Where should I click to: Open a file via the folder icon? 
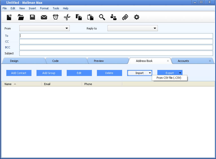click(21, 17)
